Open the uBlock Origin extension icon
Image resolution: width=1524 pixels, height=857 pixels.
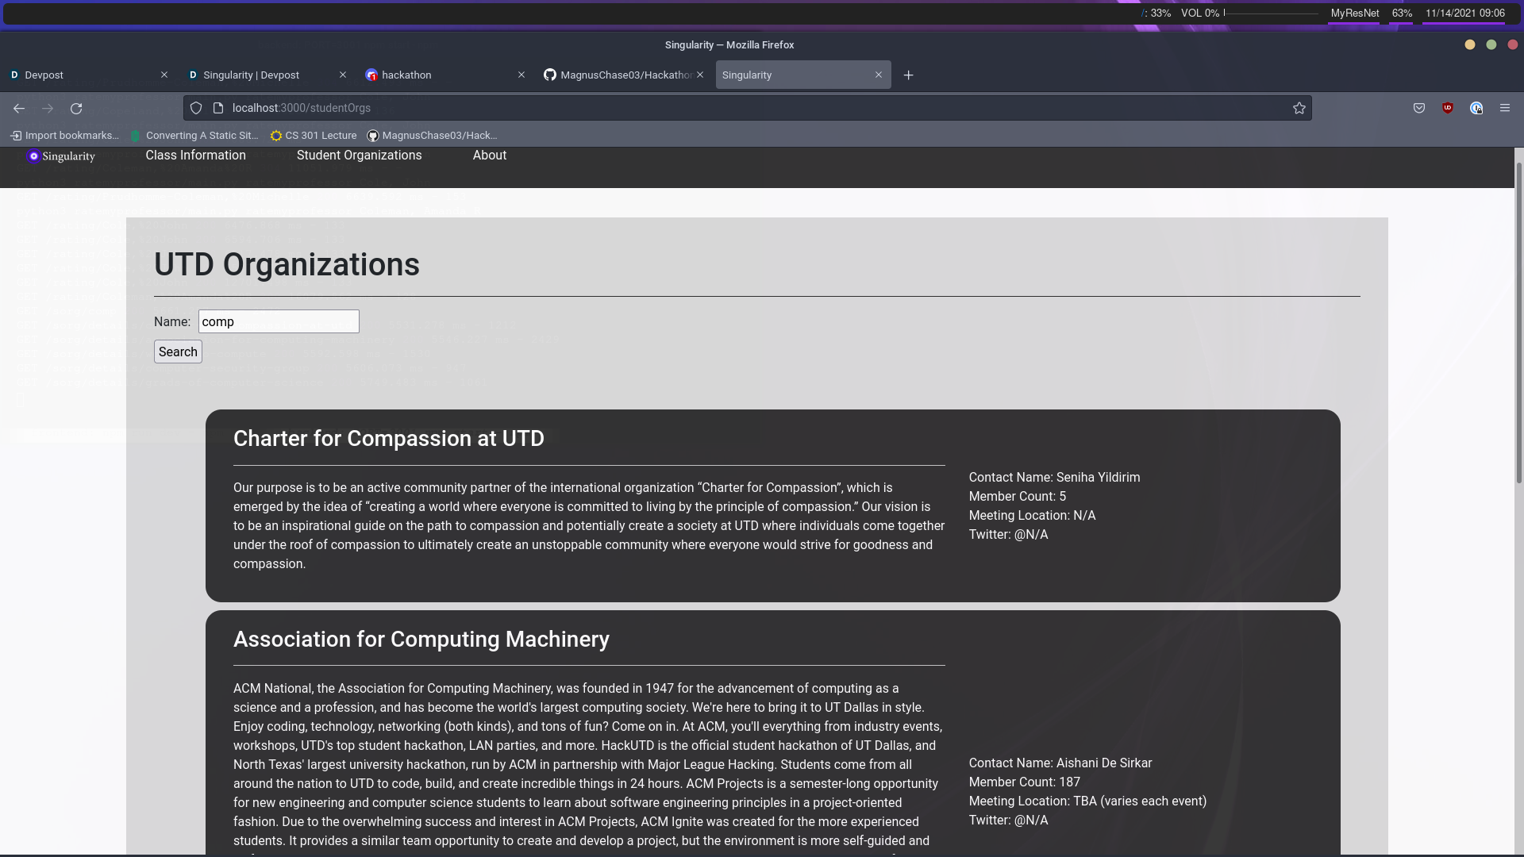pos(1448,108)
